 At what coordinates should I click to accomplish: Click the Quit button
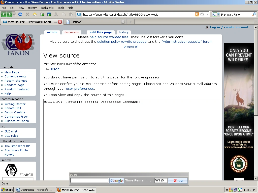click(178, 181)
